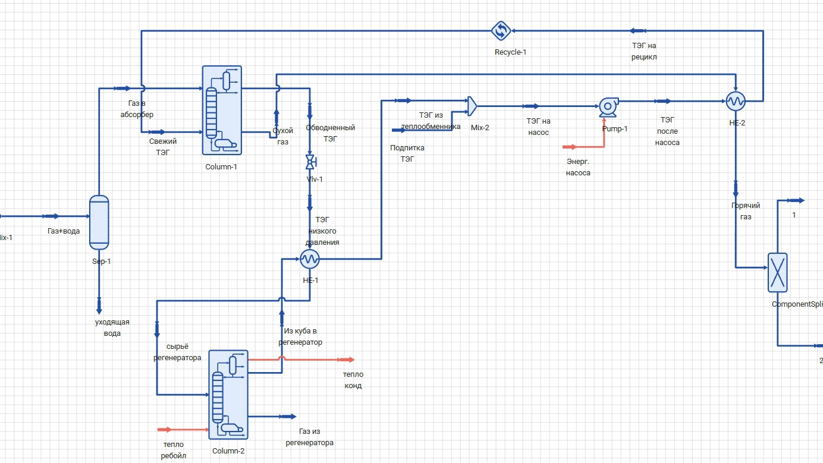Select the Mix-2 mixer symbol
Screen dimensions: 823x463
(x=472, y=106)
